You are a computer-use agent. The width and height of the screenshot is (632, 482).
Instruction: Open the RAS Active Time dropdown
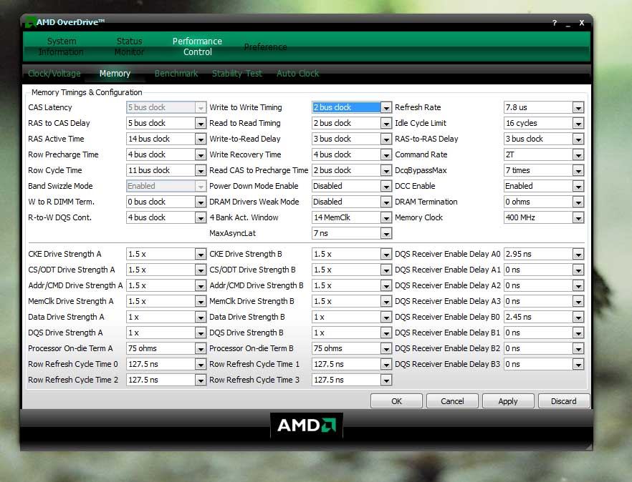(201, 139)
